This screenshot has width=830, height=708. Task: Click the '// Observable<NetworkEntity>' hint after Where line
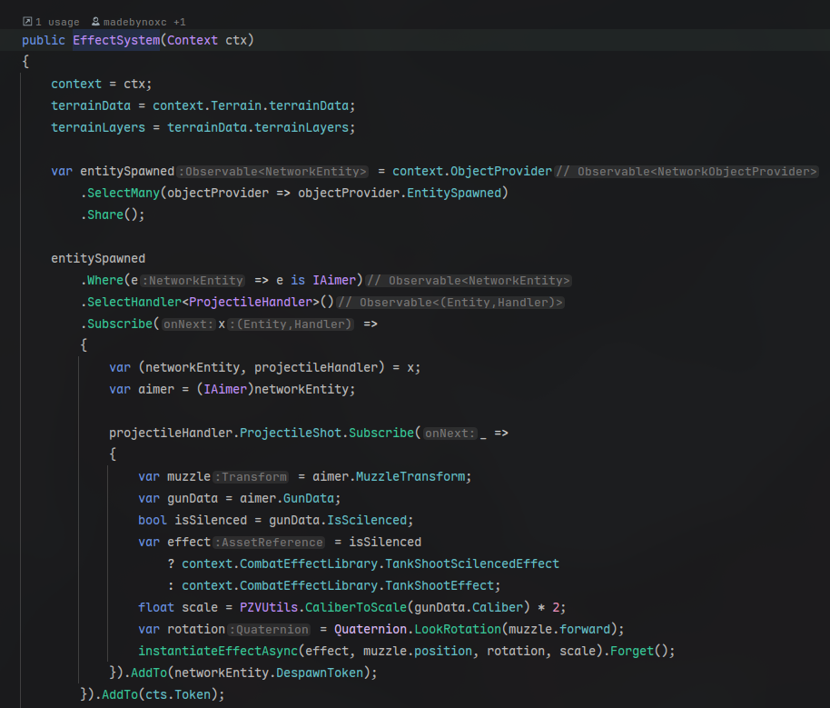(469, 280)
